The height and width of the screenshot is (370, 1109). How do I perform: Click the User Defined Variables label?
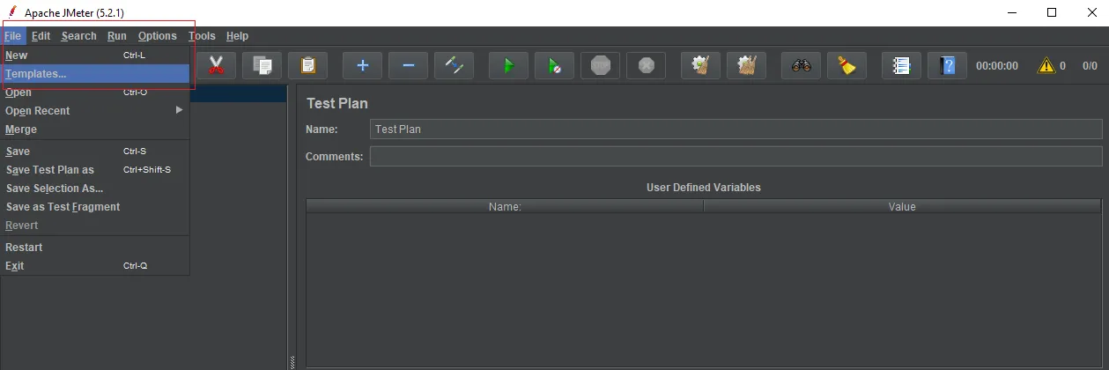703,187
